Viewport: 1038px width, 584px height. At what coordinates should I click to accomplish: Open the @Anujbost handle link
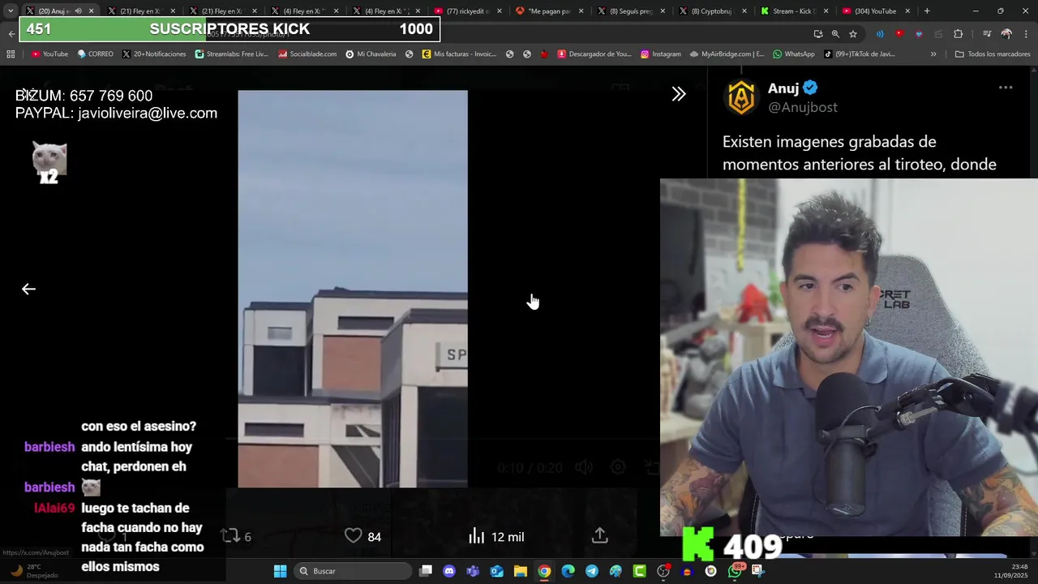(x=803, y=107)
